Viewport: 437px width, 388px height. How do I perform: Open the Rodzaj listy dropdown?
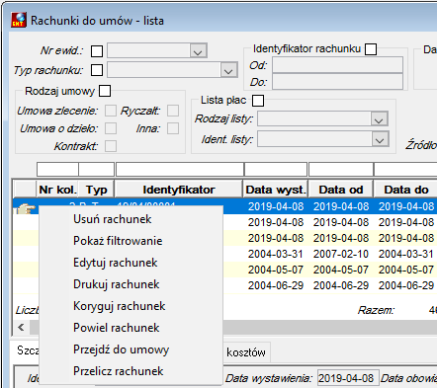pyautogui.click(x=379, y=119)
